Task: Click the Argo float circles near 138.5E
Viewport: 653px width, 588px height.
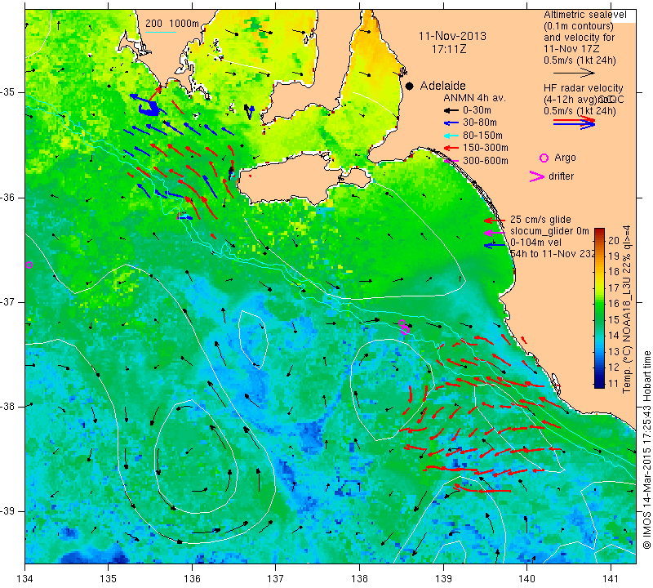Action: click(403, 327)
